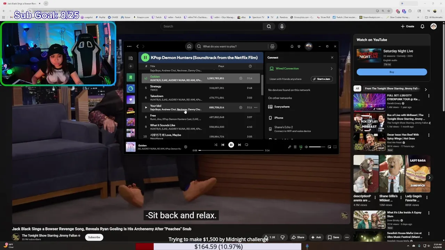Open green bookmark playlist in Spotify sidebar
The width and height of the screenshot is (445, 250).
[131, 77]
